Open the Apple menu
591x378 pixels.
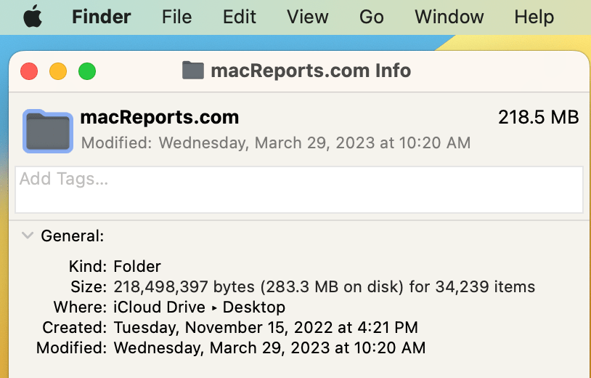point(33,17)
